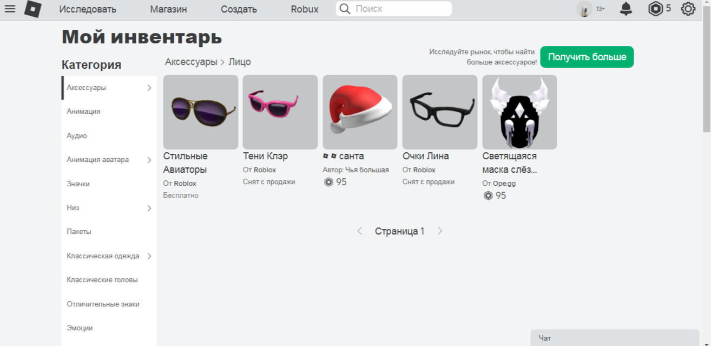The image size is (711, 346).
Task: Click Аксессуары breadcrumb
Action: pyautogui.click(x=191, y=62)
